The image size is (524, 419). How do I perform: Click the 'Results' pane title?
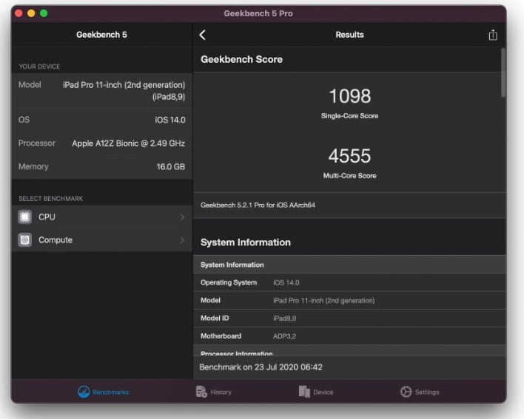pos(349,35)
